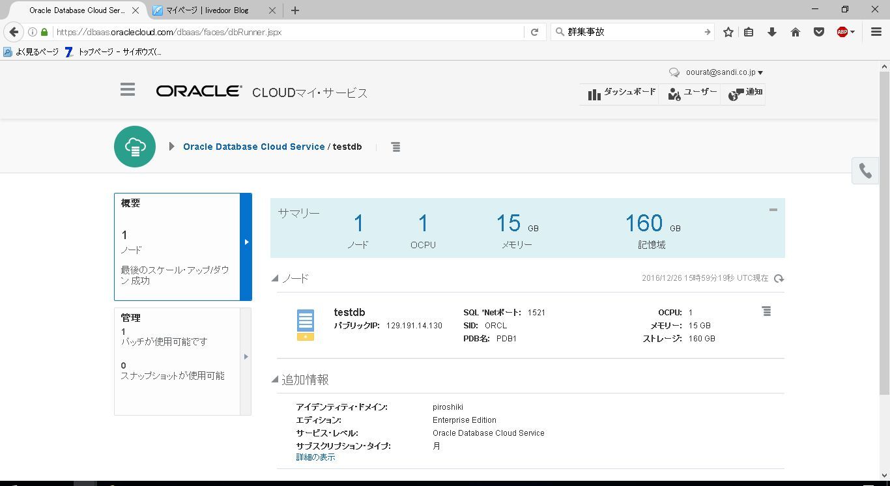The width and height of the screenshot is (890, 486).
Task: Collapse the サマリー summary panel with minus icon
Action: tap(773, 210)
